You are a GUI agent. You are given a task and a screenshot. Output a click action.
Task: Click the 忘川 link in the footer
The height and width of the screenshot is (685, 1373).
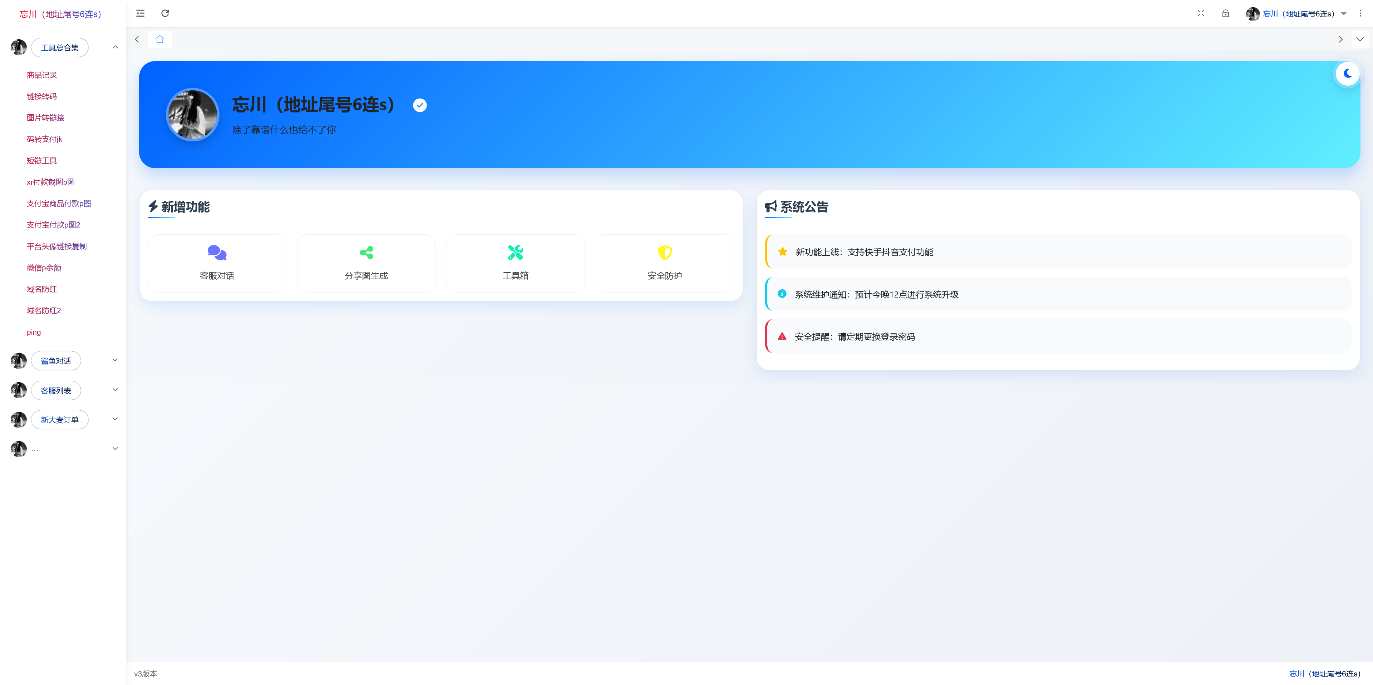tap(1325, 673)
